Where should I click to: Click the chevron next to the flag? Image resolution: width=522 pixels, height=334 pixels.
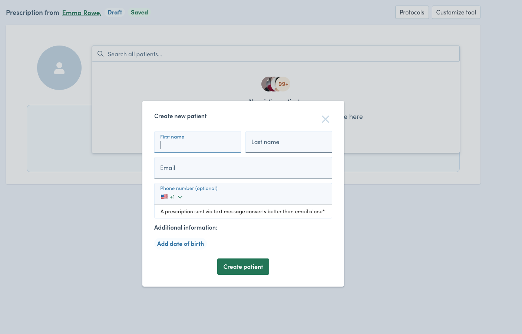coord(181,197)
